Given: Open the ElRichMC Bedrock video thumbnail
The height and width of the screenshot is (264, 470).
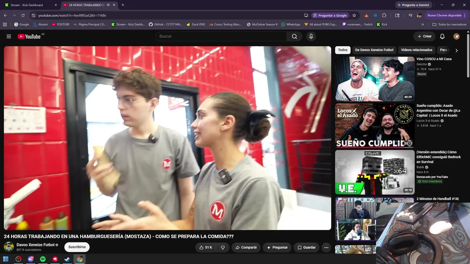Looking at the screenshot, I should pos(375,172).
